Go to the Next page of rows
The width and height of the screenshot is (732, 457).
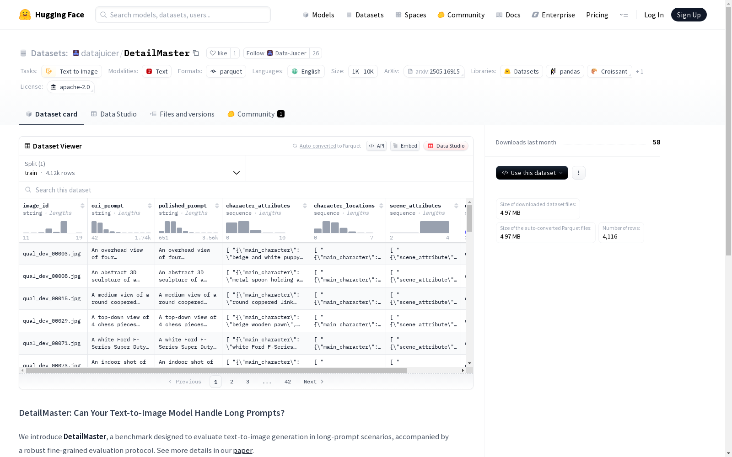tap(314, 382)
